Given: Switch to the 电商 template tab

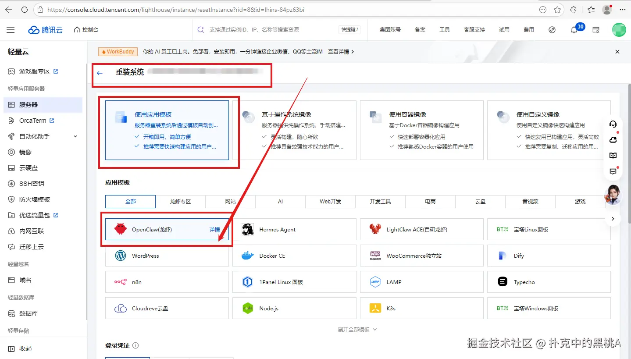Looking at the screenshot, I should point(430,201).
